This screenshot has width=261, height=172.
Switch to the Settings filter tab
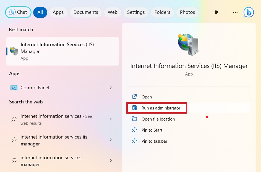(136, 12)
